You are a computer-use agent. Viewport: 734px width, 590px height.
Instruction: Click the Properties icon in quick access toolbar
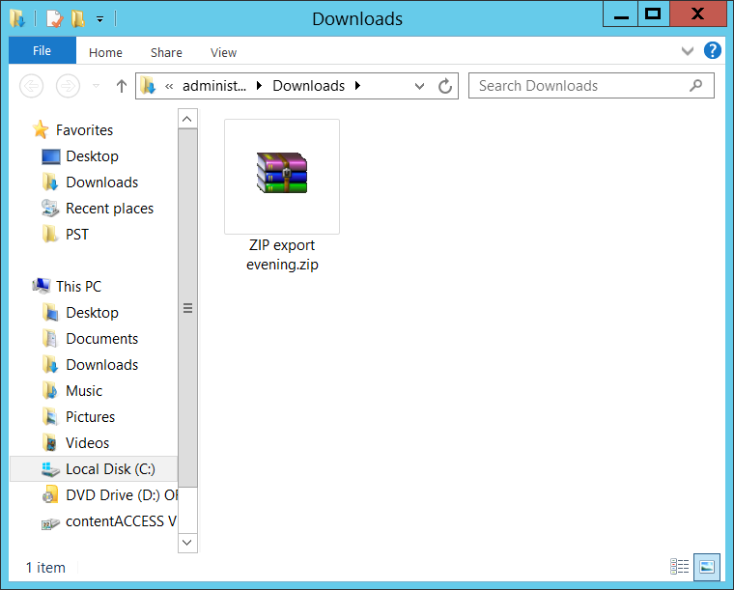55,18
